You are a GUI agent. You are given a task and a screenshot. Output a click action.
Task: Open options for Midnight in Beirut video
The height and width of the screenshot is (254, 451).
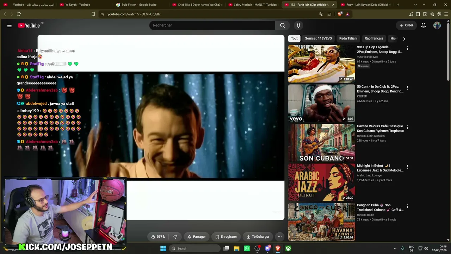(x=407, y=167)
